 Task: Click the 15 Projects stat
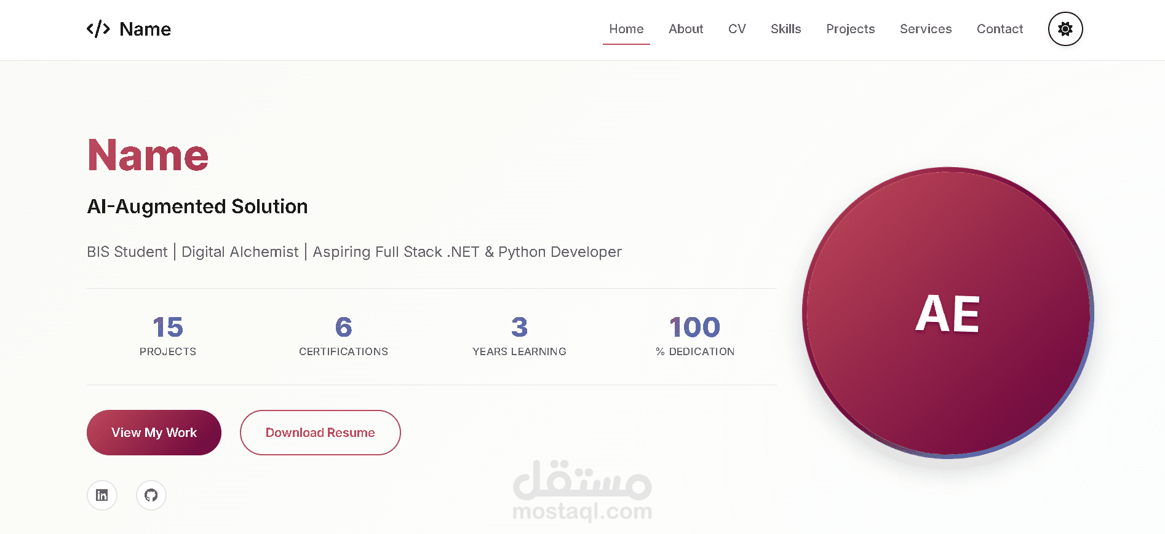pyautogui.click(x=168, y=336)
